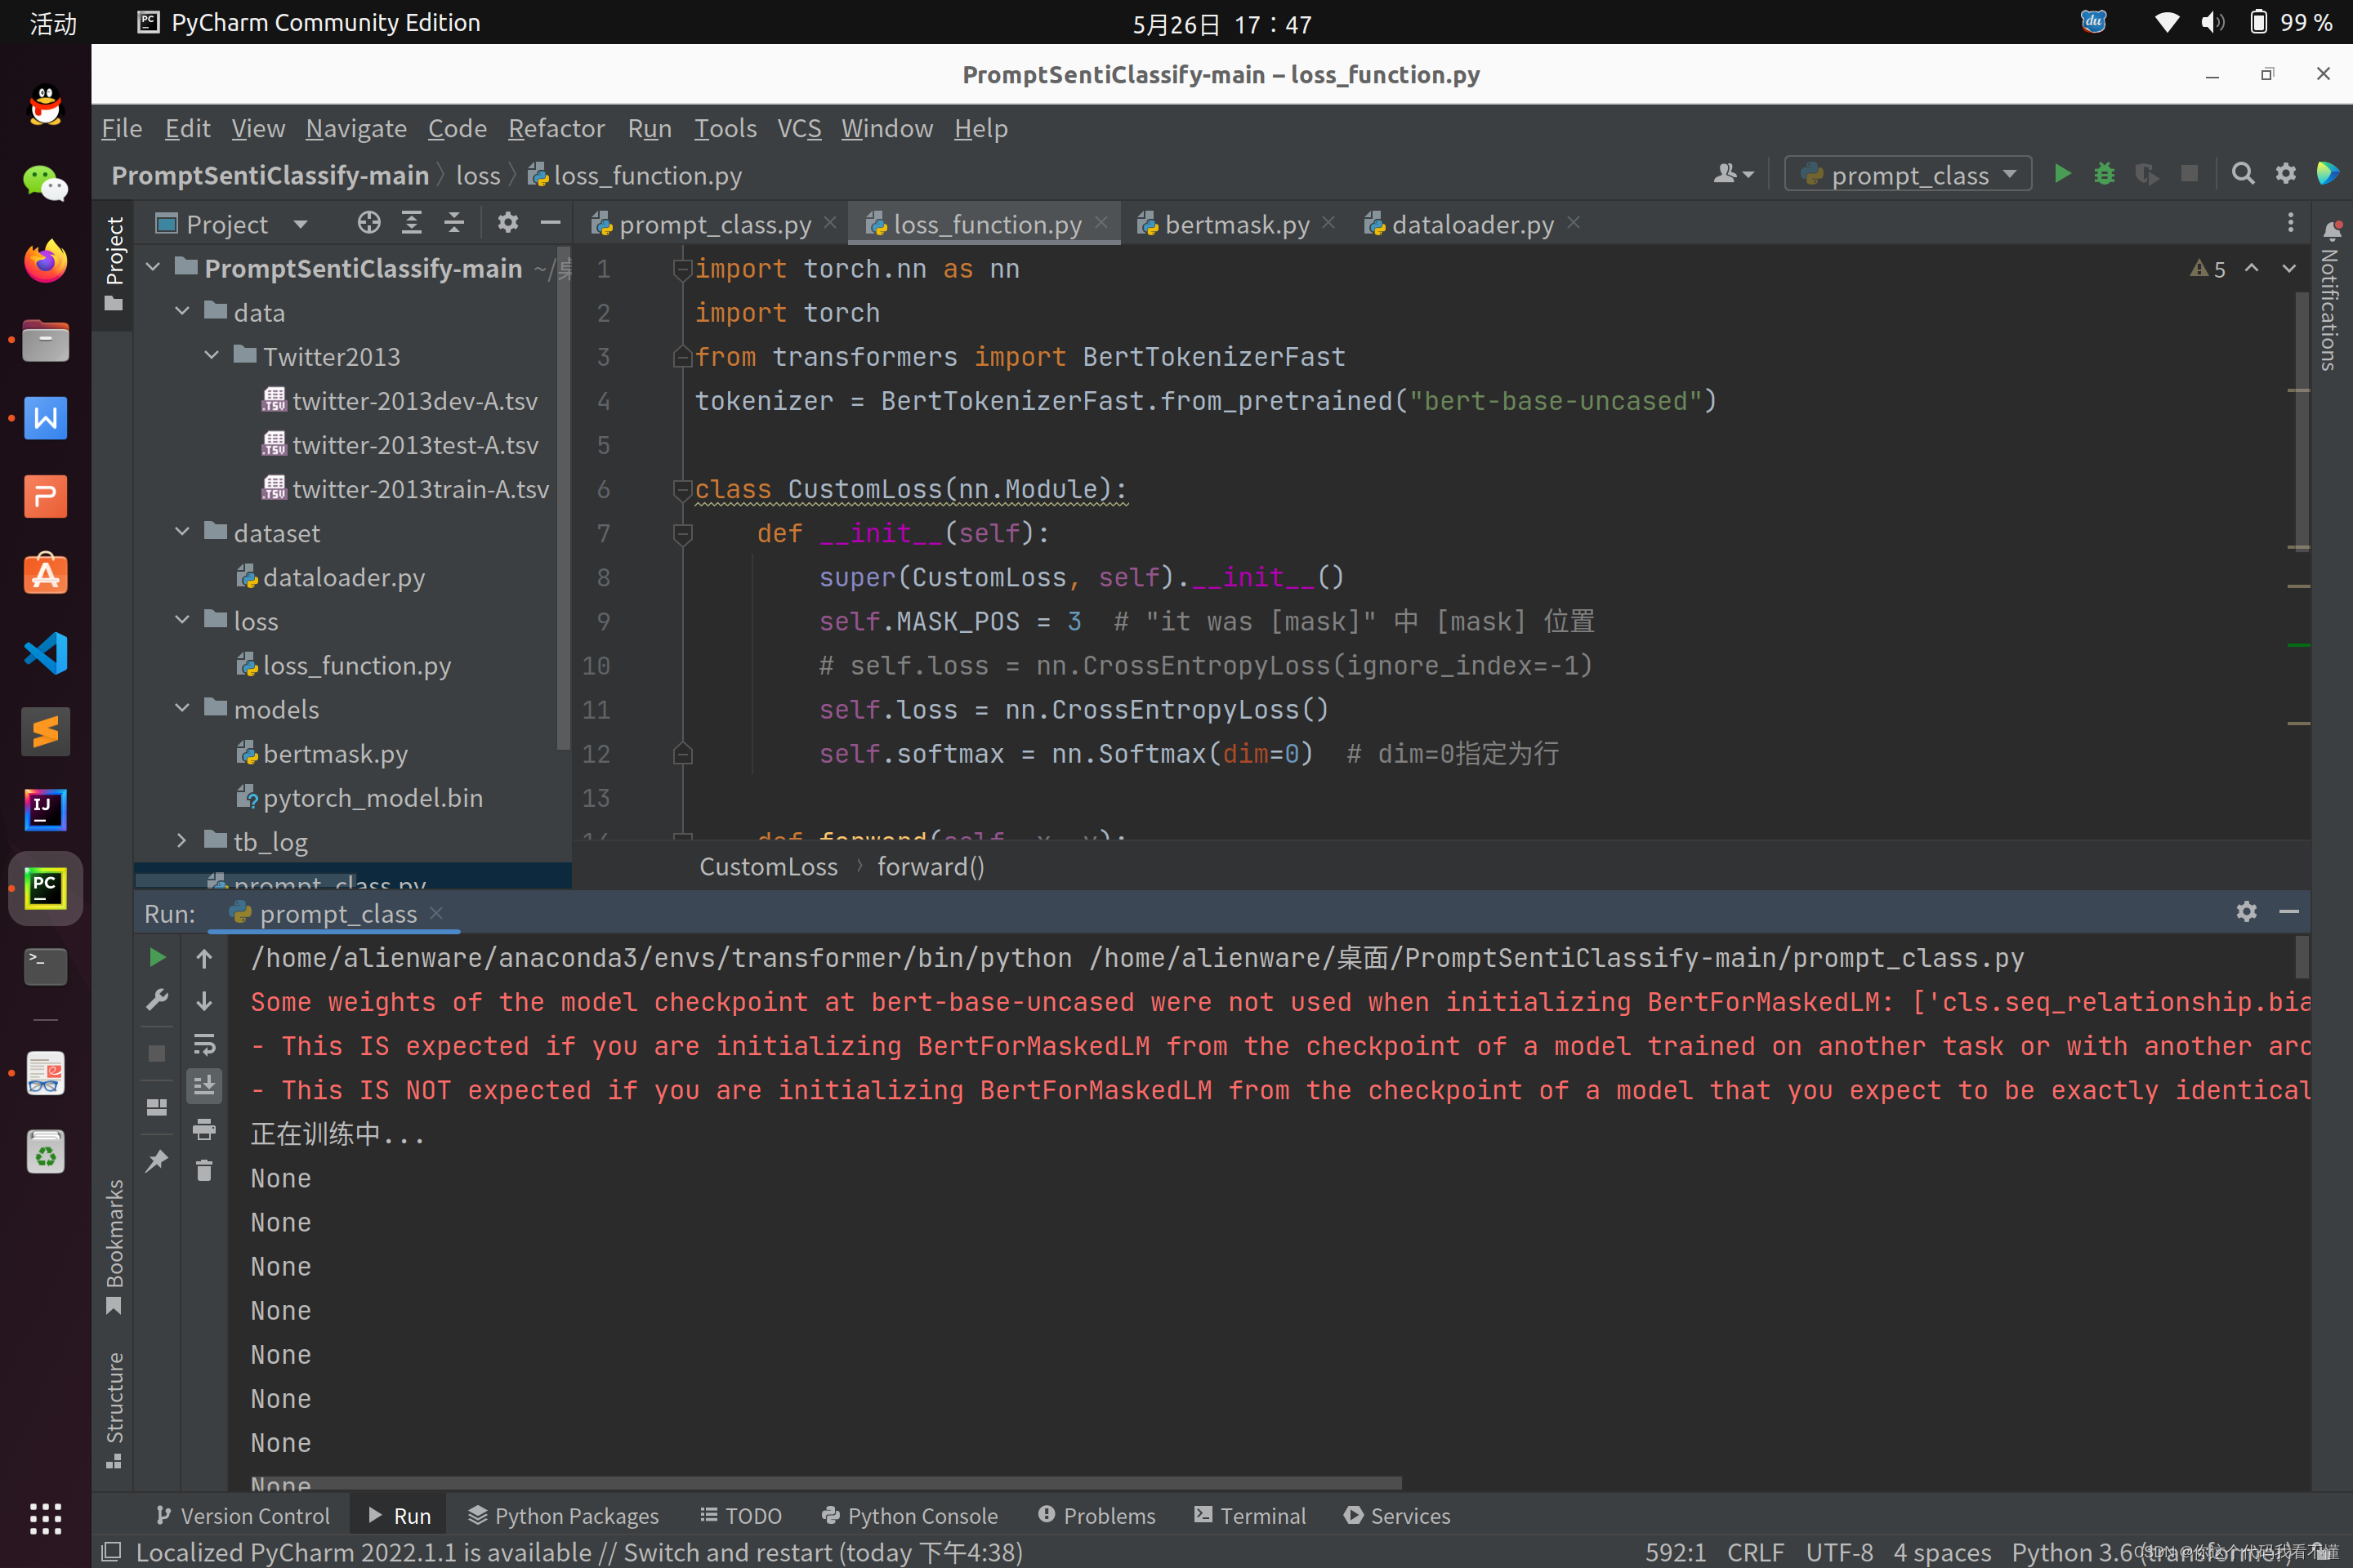This screenshot has height=1568, width=2353.
Task: Collapse the data folder
Action: click(182, 312)
